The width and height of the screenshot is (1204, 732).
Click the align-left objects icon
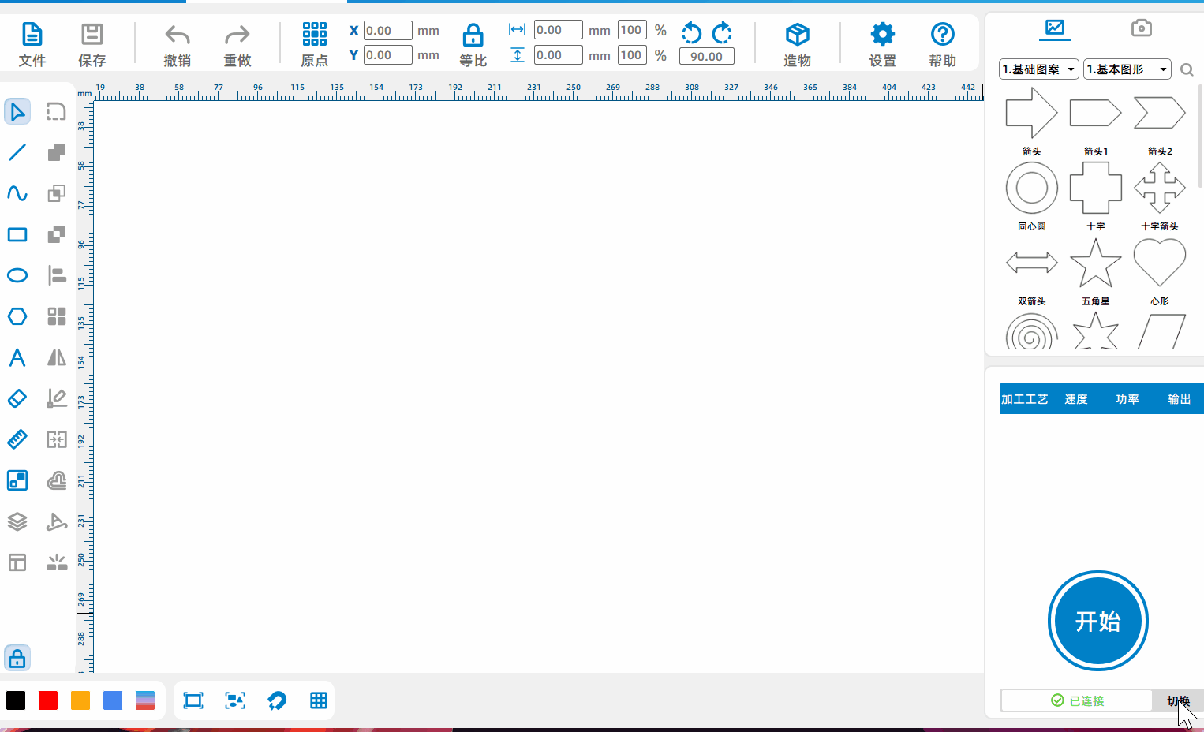tap(57, 275)
